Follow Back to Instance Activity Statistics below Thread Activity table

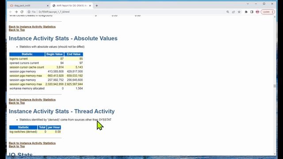tap(32, 143)
